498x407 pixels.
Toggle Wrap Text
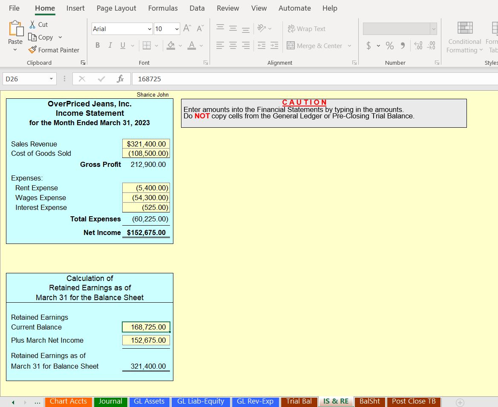pos(306,29)
